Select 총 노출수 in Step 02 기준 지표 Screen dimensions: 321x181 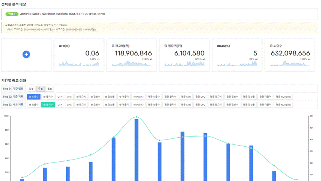(34, 97)
